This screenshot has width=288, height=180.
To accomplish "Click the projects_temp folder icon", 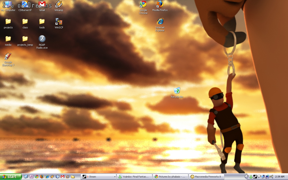I will (x=25, y=41).
